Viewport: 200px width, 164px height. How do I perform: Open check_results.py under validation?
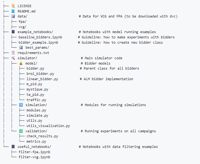pos(42,136)
